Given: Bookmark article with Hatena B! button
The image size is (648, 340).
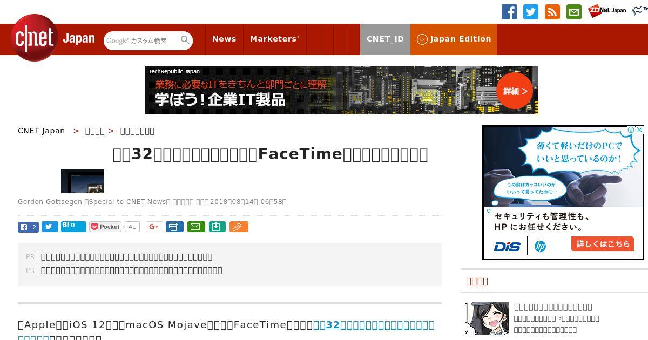Looking at the screenshot, I should point(73,226).
